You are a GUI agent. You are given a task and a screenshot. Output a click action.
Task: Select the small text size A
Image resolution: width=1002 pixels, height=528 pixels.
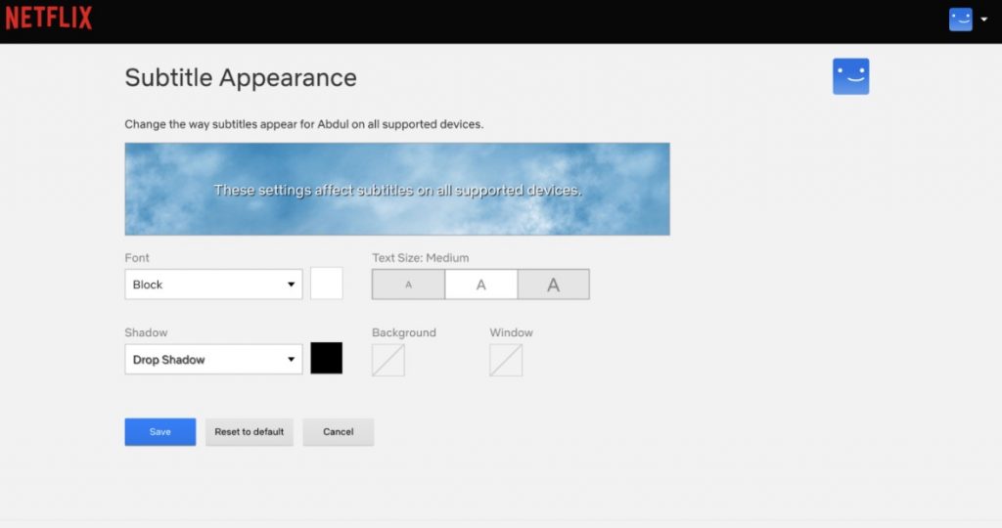(x=408, y=285)
